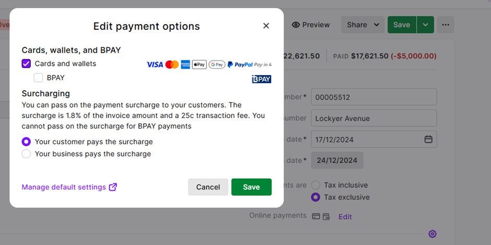The image size is (491, 245).
Task: Open the Manage default settings link
Action: pos(69,187)
